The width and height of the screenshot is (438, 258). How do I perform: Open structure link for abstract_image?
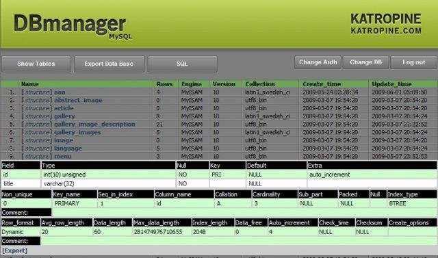coord(37,100)
